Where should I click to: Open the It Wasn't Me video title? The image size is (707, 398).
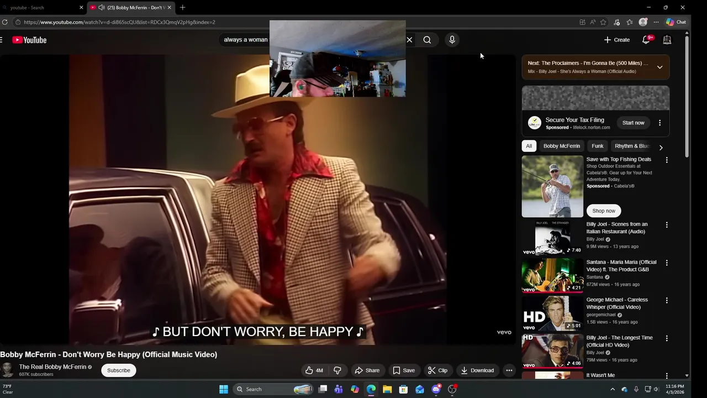600,375
